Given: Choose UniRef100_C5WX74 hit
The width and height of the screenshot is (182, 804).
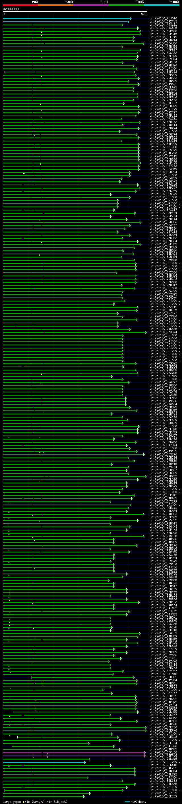Looking at the screenshot, I should pyautogui.click(x=163, y=128).
